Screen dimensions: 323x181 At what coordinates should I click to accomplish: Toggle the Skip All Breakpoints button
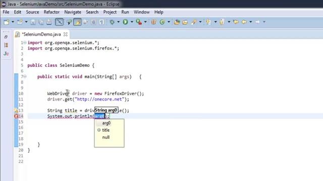[x=60, y=22]
